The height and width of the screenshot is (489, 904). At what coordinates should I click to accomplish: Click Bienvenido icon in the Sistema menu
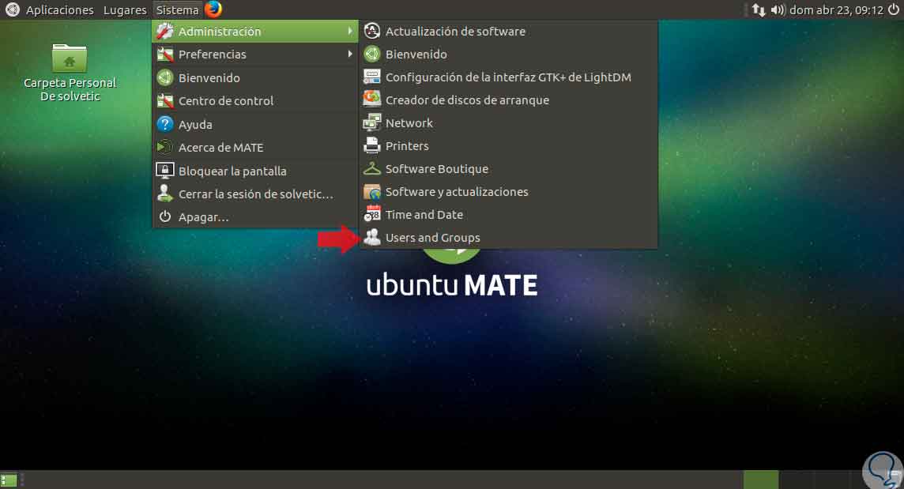pyautogui.click(x=165, y=77)
